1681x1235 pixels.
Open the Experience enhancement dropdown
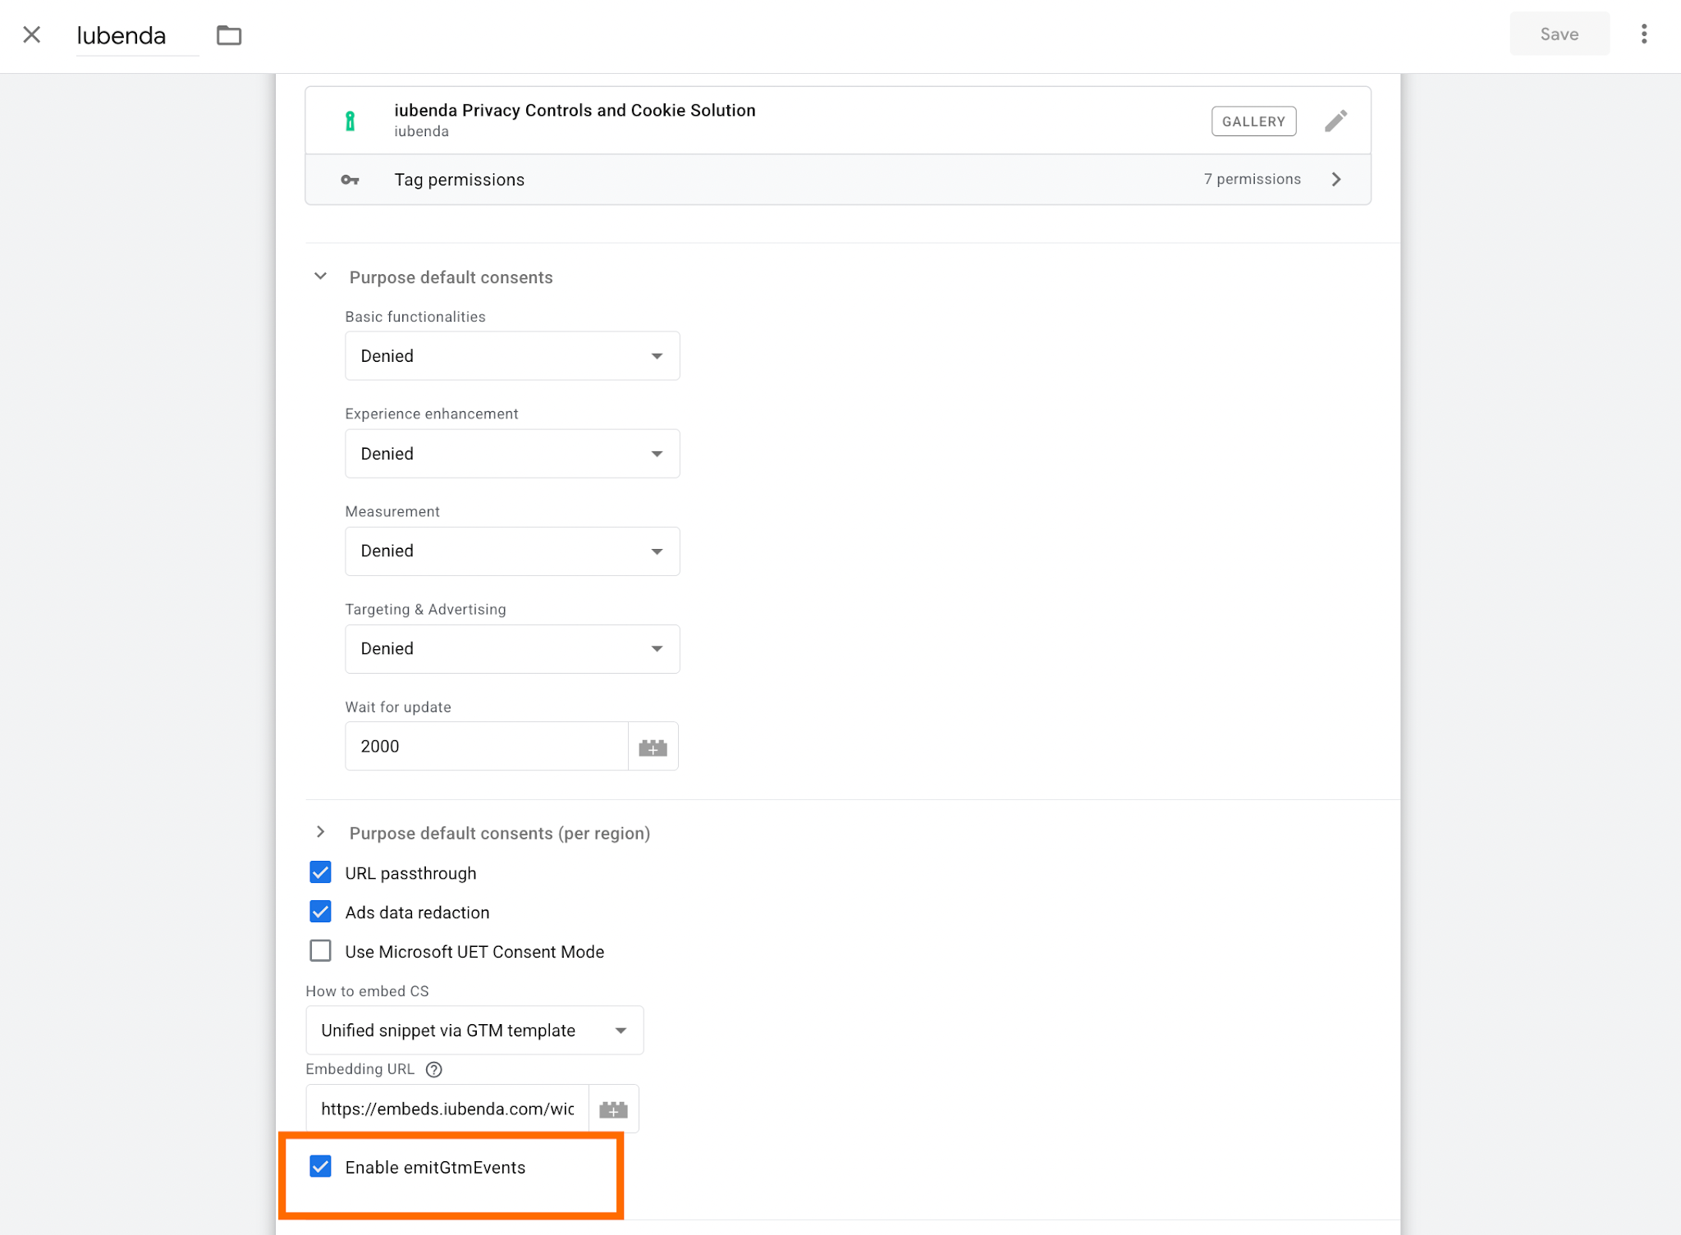[x=512, y=453]
